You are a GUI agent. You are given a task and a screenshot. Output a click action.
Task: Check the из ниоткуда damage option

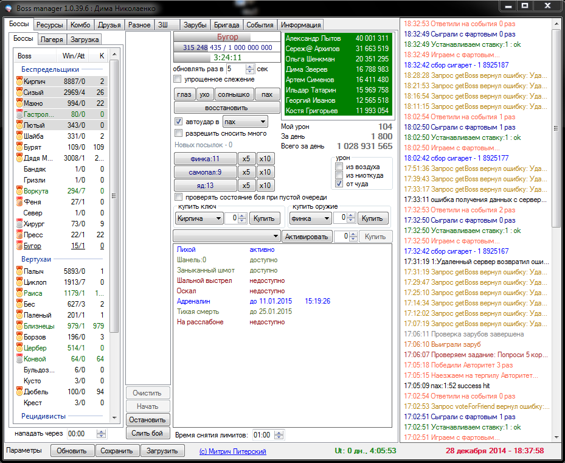[339, 175]
